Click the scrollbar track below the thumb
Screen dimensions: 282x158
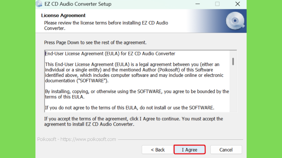(233, 89)
